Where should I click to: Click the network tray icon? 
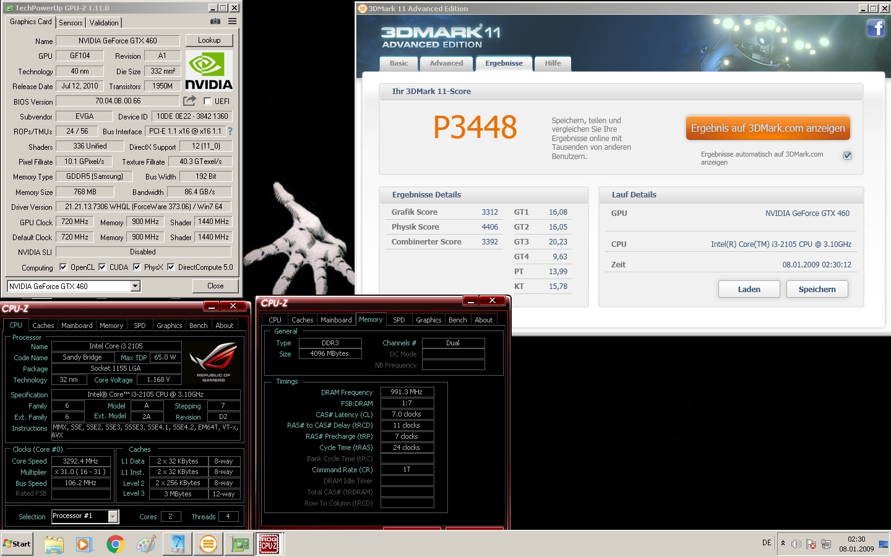(x=826, y=544)
